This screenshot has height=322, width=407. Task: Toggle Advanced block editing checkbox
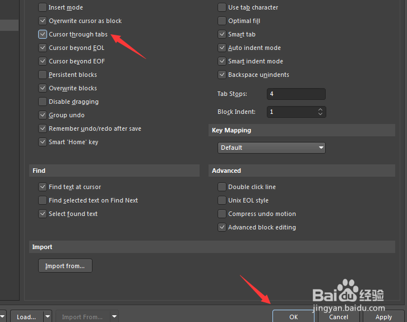(x=221, y=228)
